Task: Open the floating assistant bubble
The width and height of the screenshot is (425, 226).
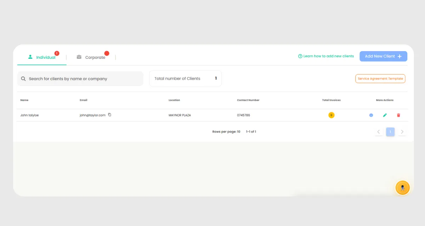Action: pyautogui.click(x=402, y=187)
